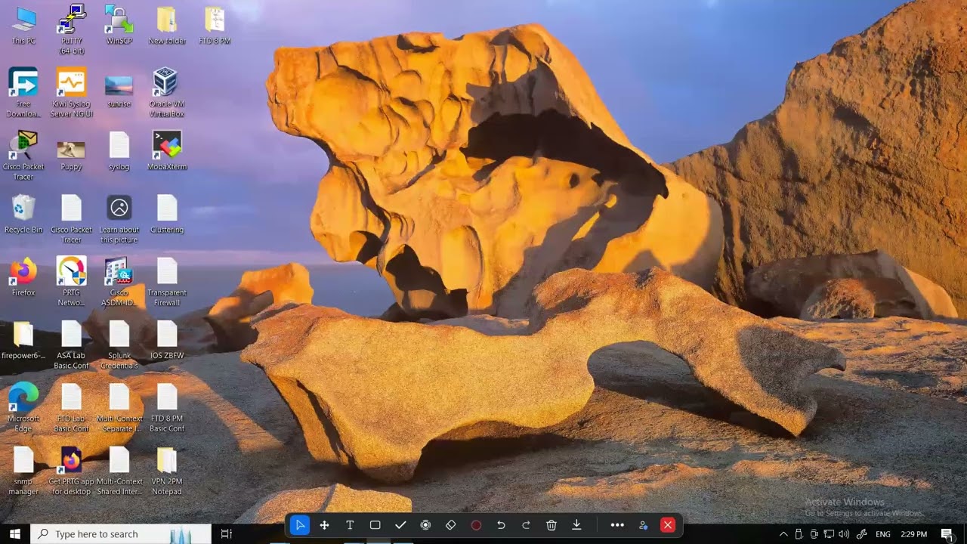Click Learn about this picture icon
The image size is (967, 544).
click(119, 219)
